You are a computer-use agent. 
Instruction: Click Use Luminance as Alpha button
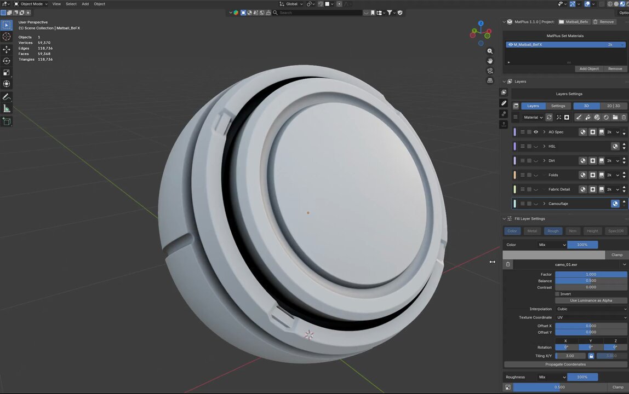tap(591, 300)
